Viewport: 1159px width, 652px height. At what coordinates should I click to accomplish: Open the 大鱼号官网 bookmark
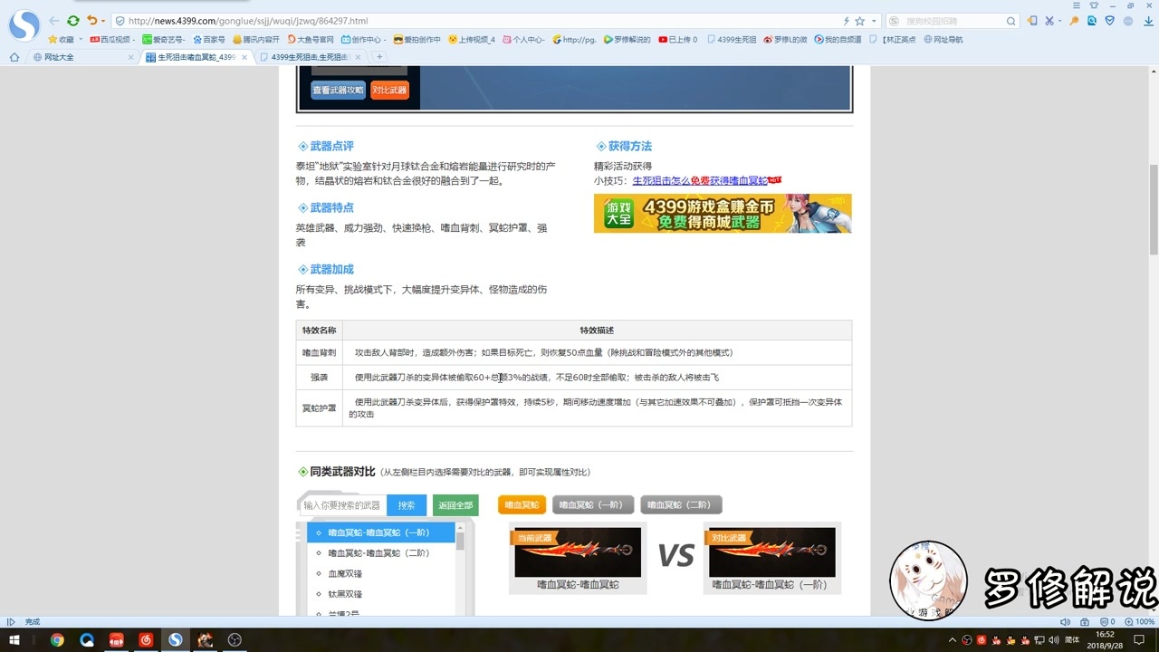pos(311,40)
